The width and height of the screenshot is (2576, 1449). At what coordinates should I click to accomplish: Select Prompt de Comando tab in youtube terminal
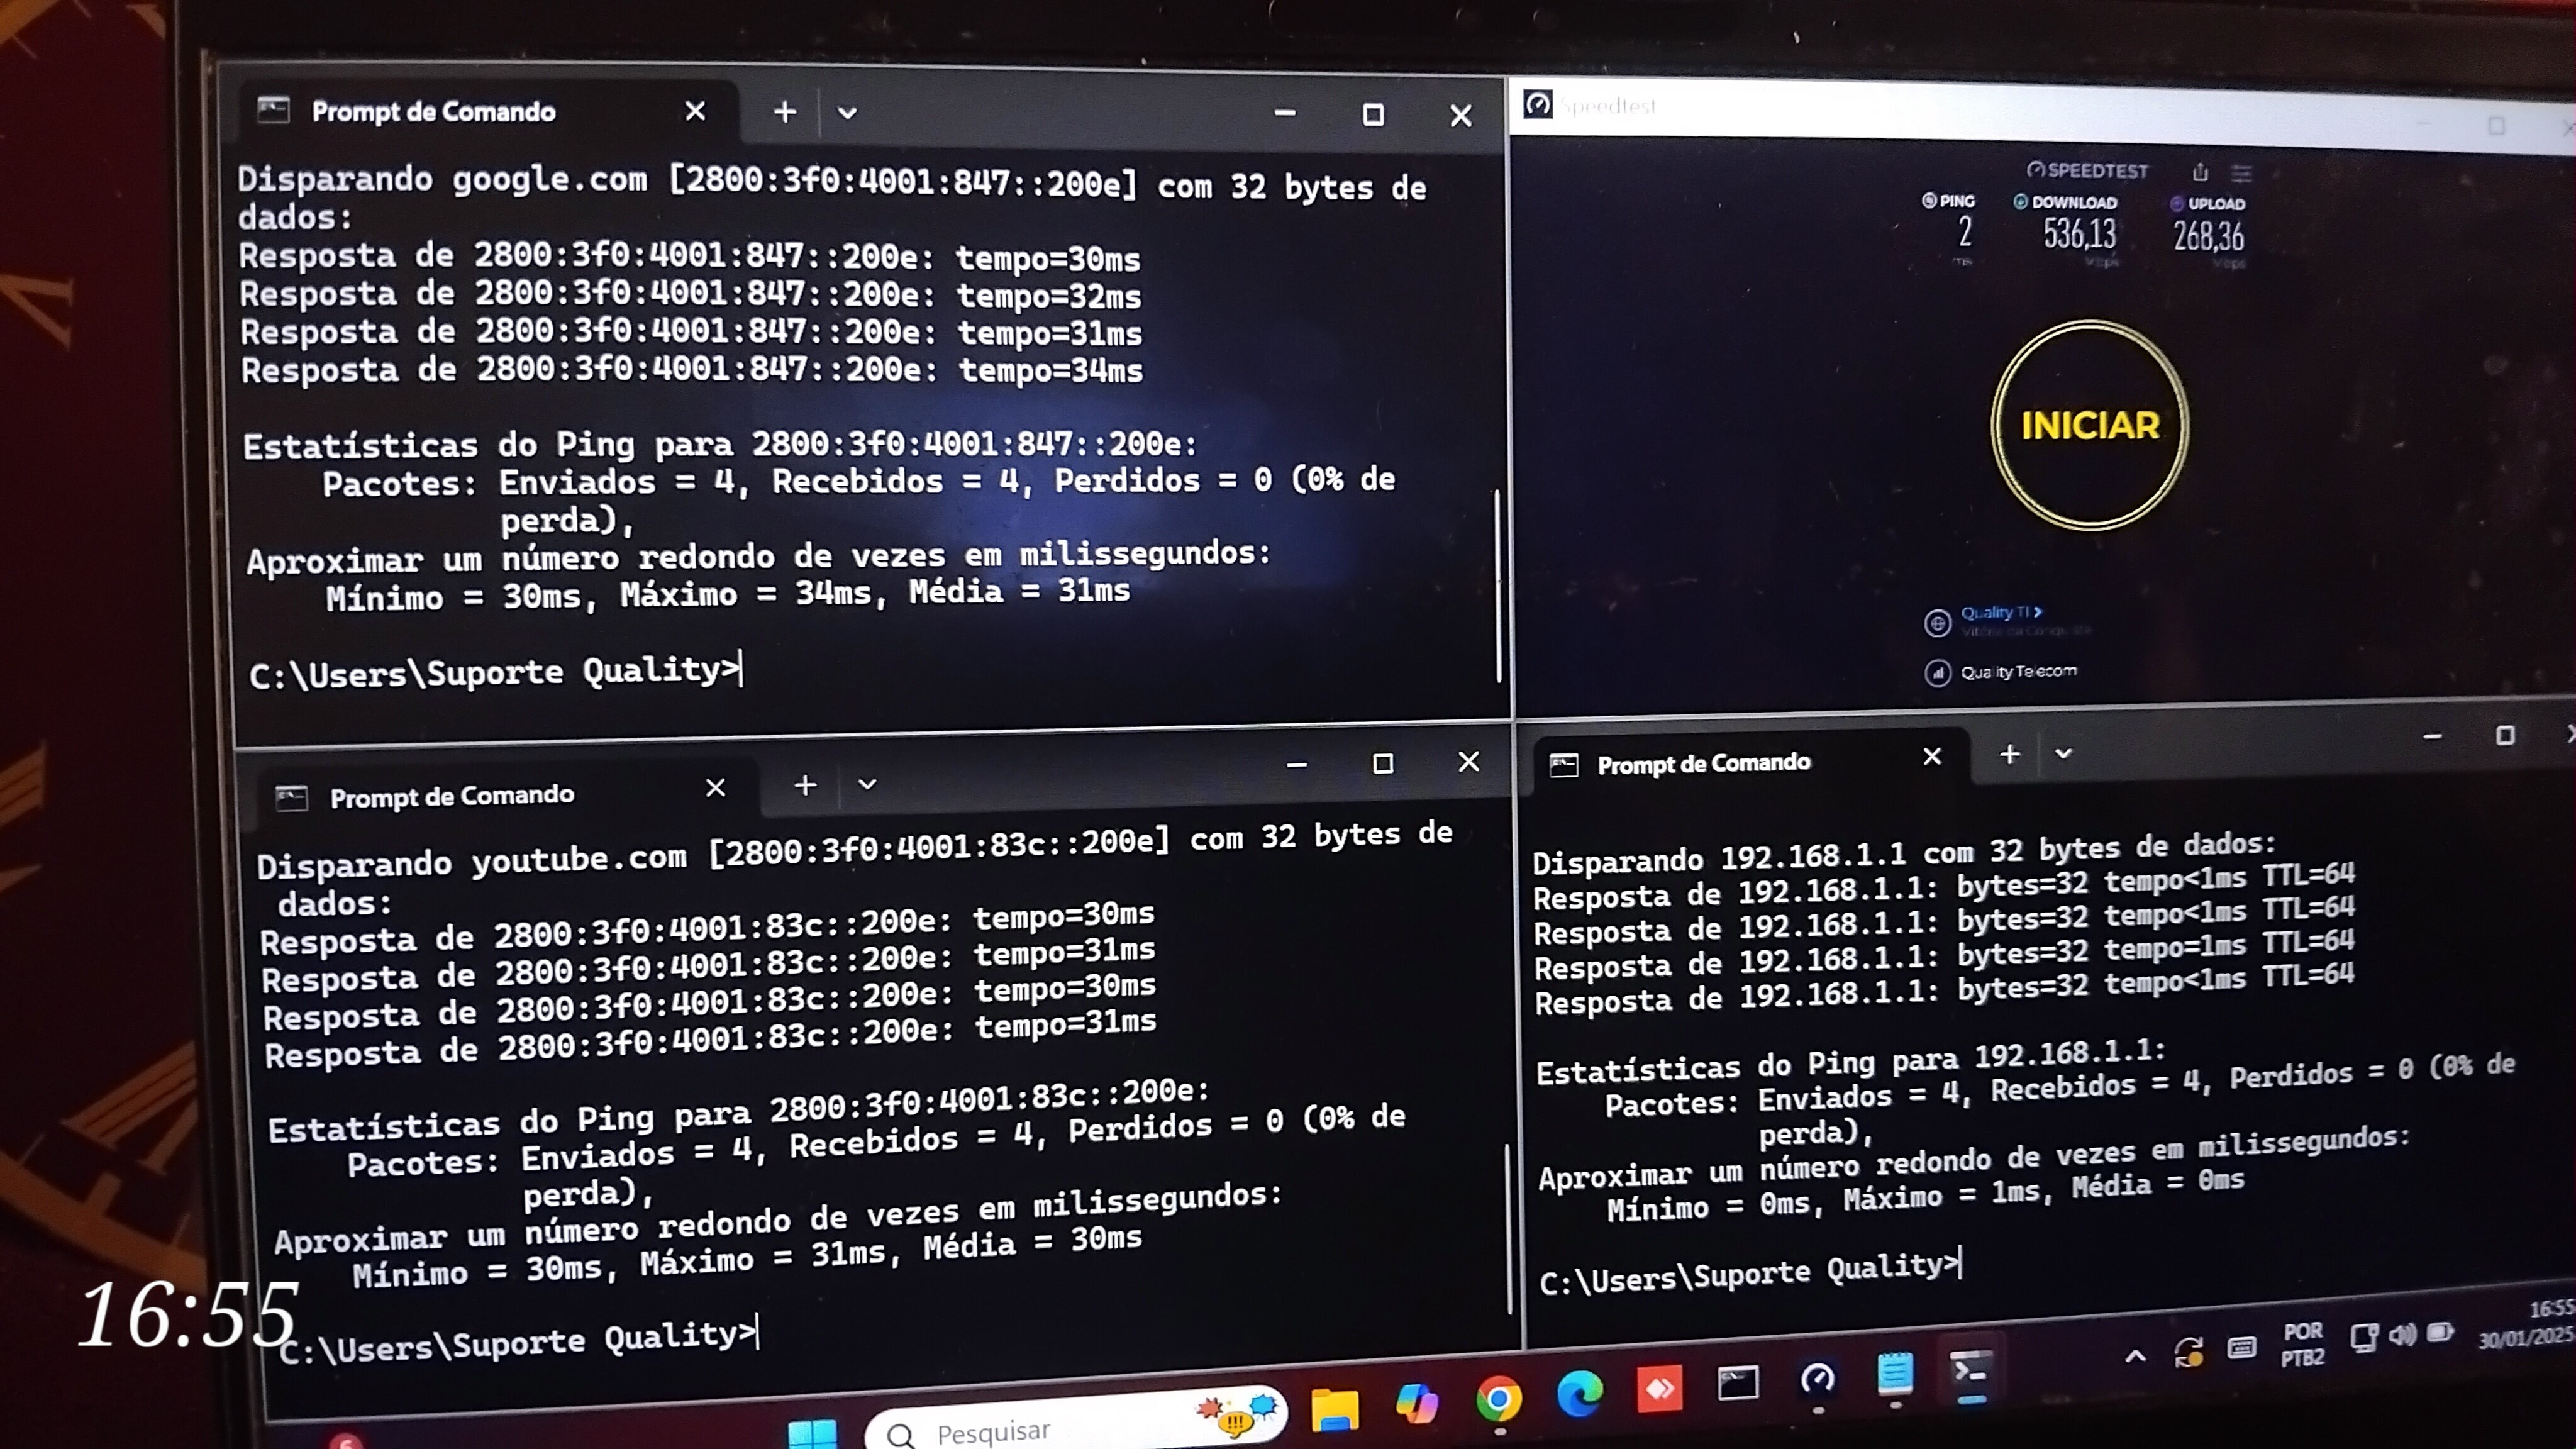click(x=452, y=796)
